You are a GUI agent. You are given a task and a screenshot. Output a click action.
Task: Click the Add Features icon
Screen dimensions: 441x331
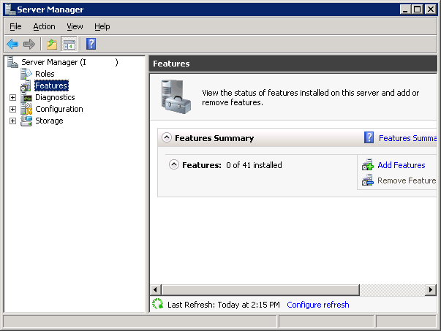click(368, 165)
